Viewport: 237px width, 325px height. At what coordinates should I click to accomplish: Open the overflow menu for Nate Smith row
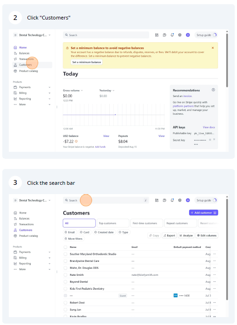pyautogui.click(x=214, y=275)
